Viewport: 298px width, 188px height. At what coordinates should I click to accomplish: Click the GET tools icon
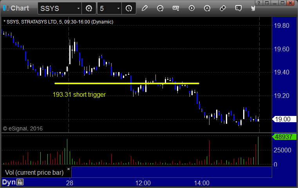click(176, 8)
